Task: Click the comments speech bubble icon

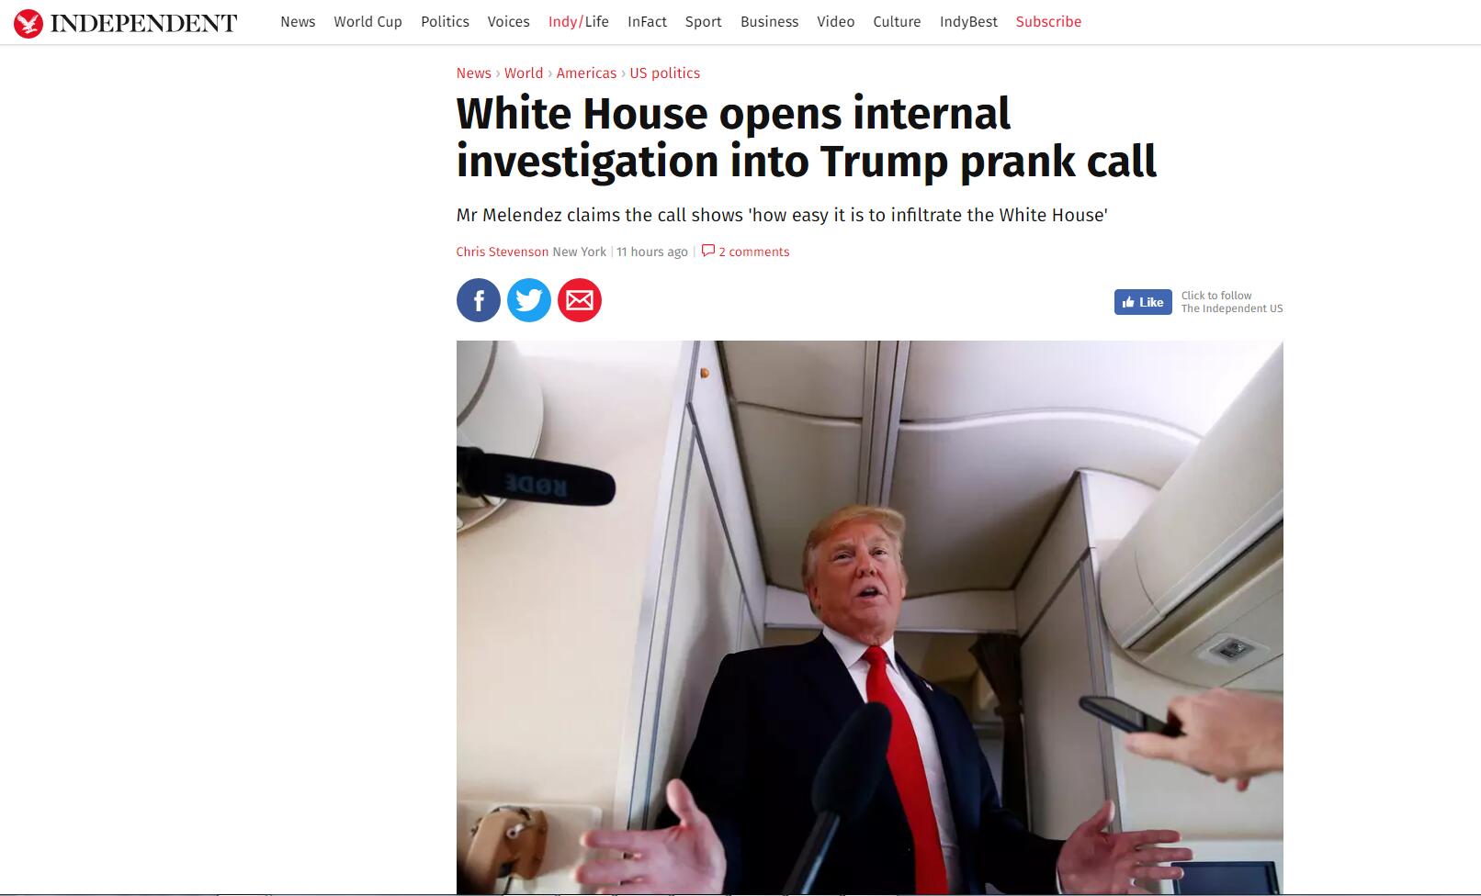Action: 707,251
